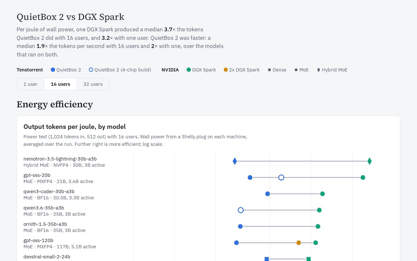This screenshot has height=261, width=417.
Task: Click the green dot on the ornith-1.5-35b-a3b row
Action: (x=318, y=226)
